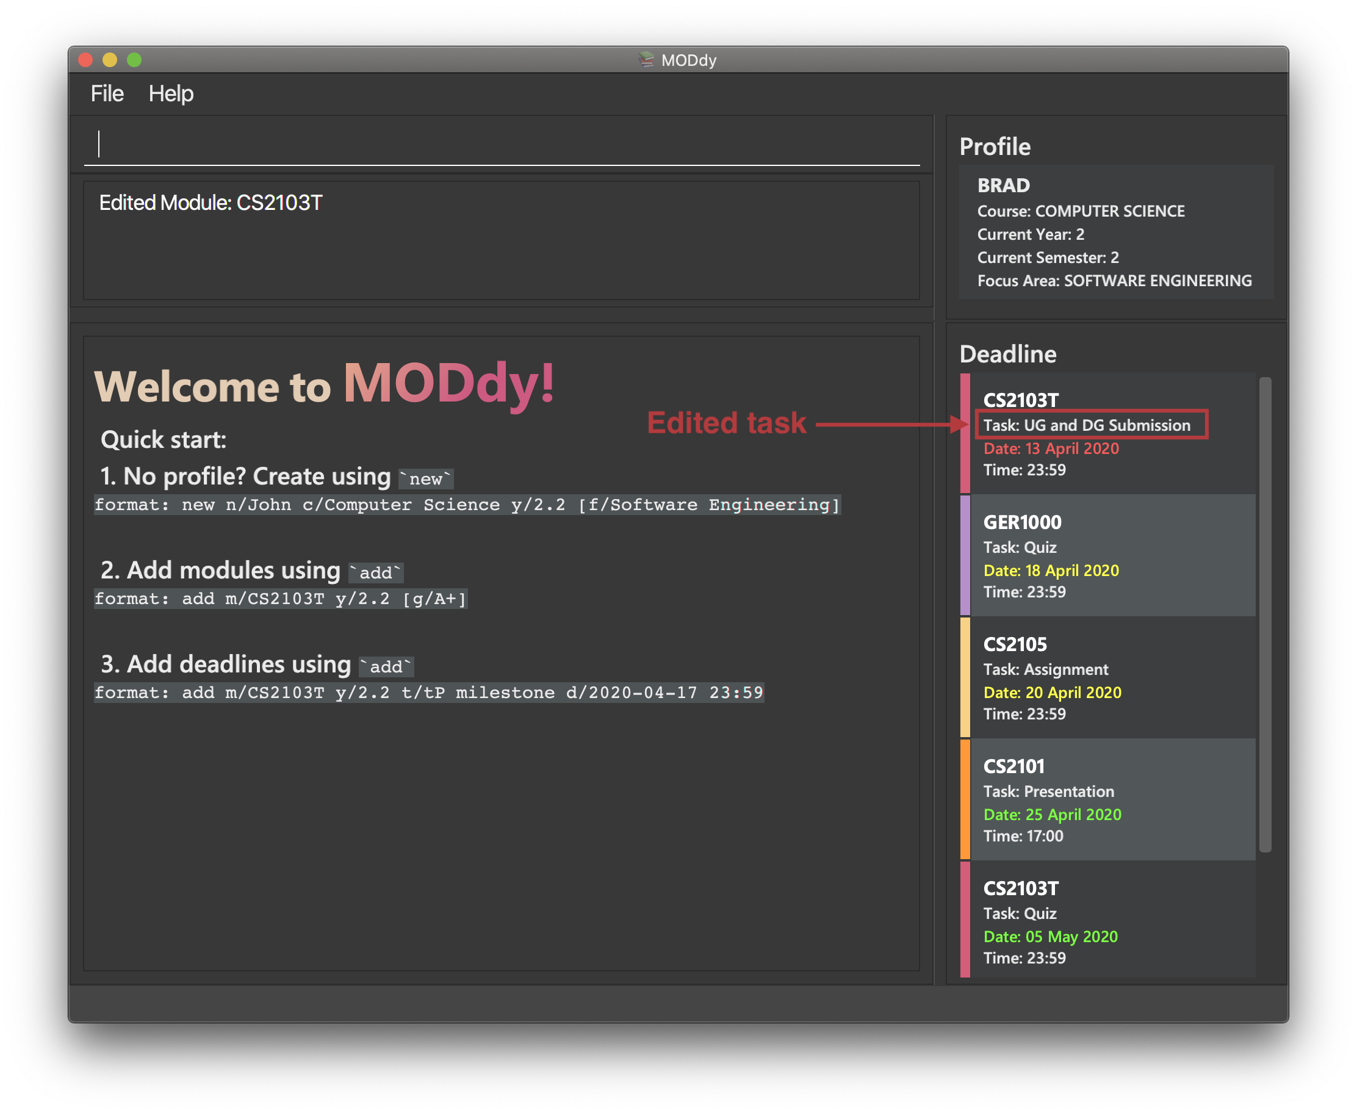
Task: Click the 'add m/CS2103T y/2.2 [g/A+]' format line
Action: 281,599
